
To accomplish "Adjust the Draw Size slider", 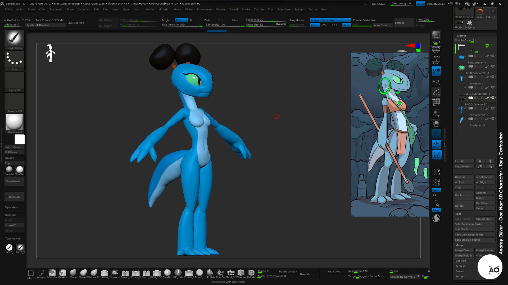I will click(x=266, y=25).
